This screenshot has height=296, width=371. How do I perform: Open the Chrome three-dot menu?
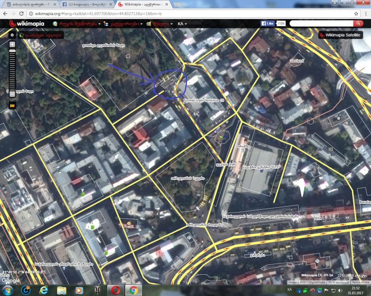point(365,14)
